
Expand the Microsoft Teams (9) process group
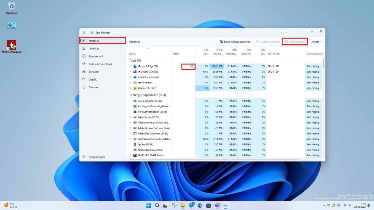[131, 72]
